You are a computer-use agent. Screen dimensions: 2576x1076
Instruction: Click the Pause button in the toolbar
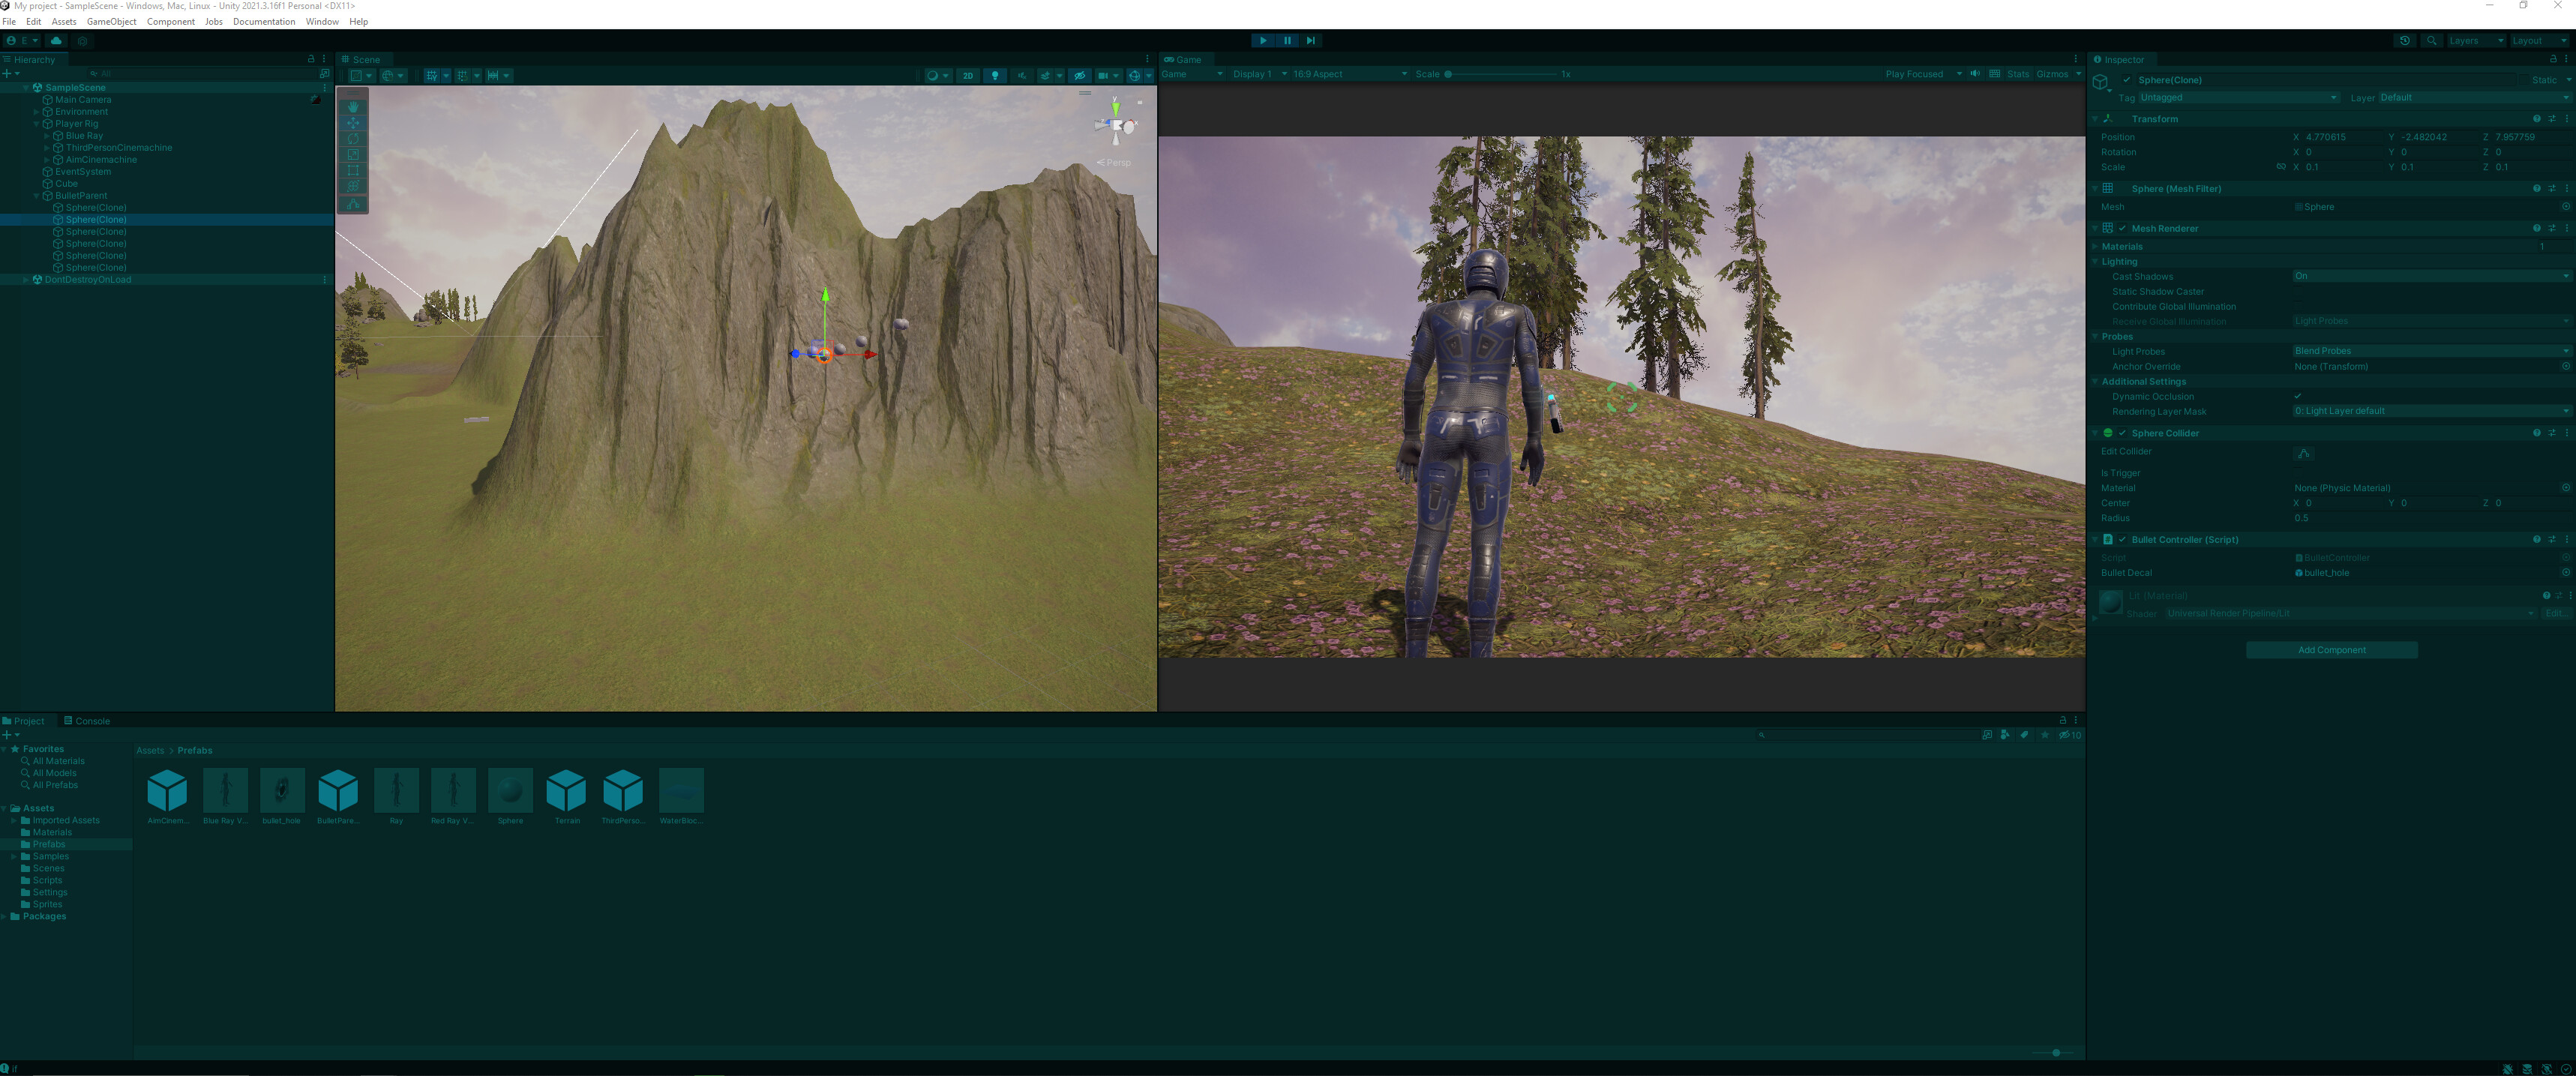(x=1287, y=40)
